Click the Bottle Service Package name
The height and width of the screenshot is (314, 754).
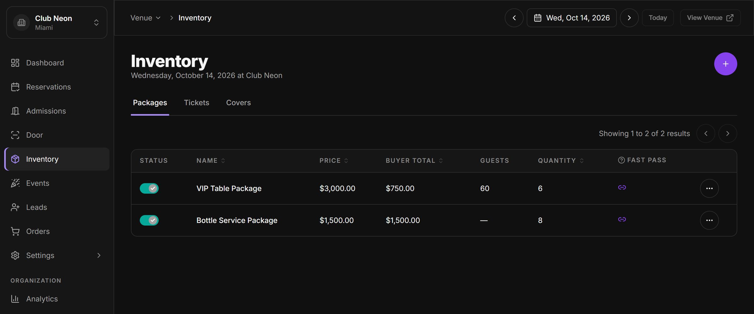[x=237, y=220]
